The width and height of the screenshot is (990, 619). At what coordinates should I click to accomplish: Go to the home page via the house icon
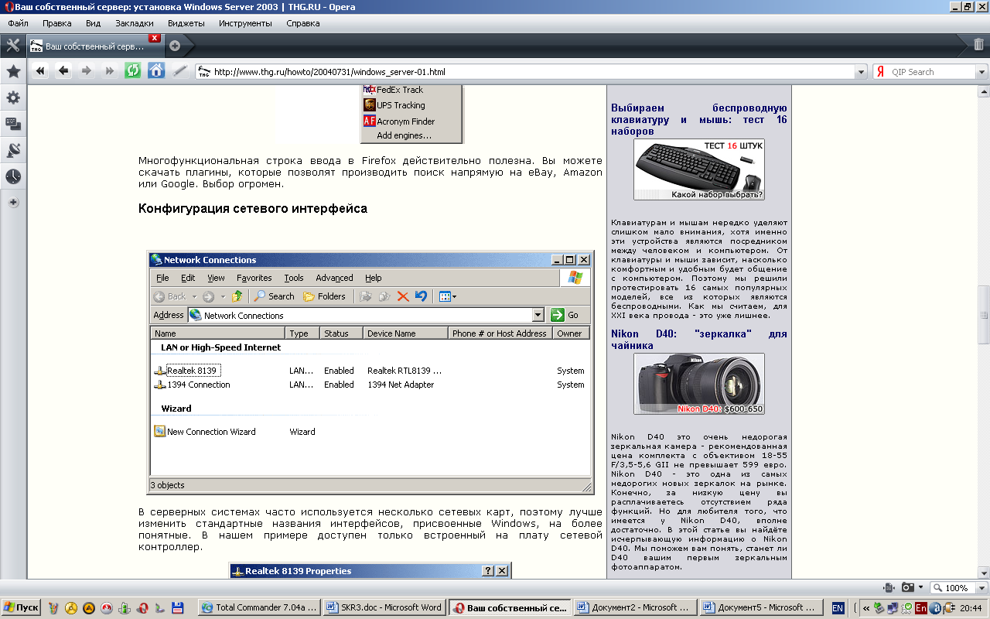[156, 71]
